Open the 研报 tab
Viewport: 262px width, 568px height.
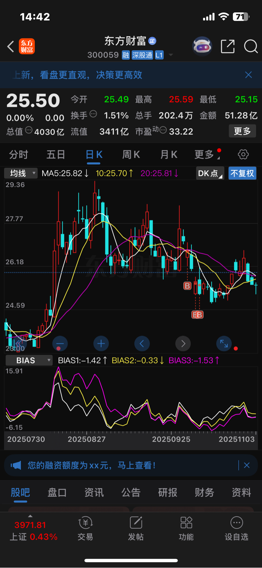[168, 492]
